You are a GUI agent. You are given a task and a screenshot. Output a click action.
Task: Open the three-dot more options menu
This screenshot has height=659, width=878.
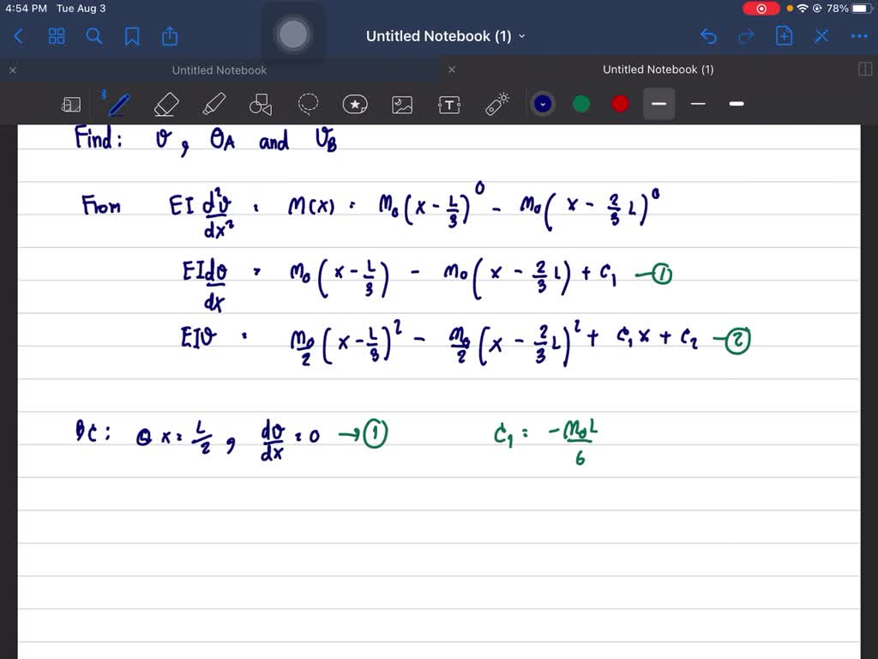(859, 35)
